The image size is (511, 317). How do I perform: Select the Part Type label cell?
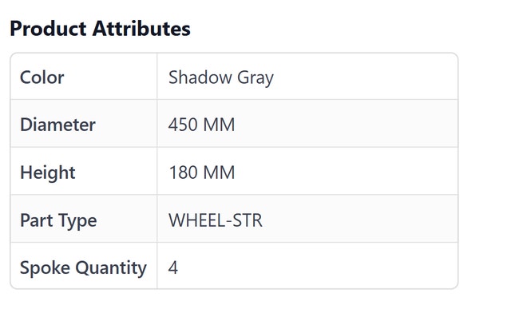(x=84, y=219)
